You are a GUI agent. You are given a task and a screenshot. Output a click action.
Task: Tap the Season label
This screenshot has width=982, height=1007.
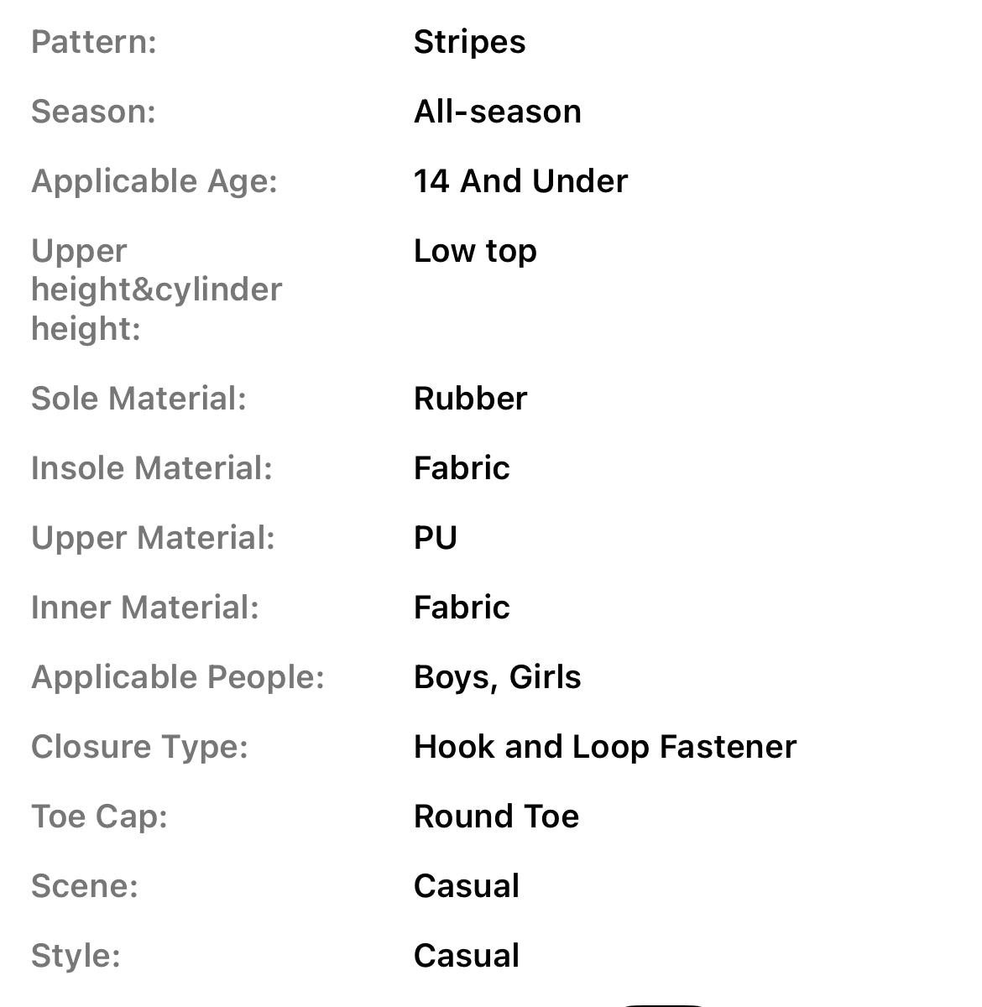[93, 112]
